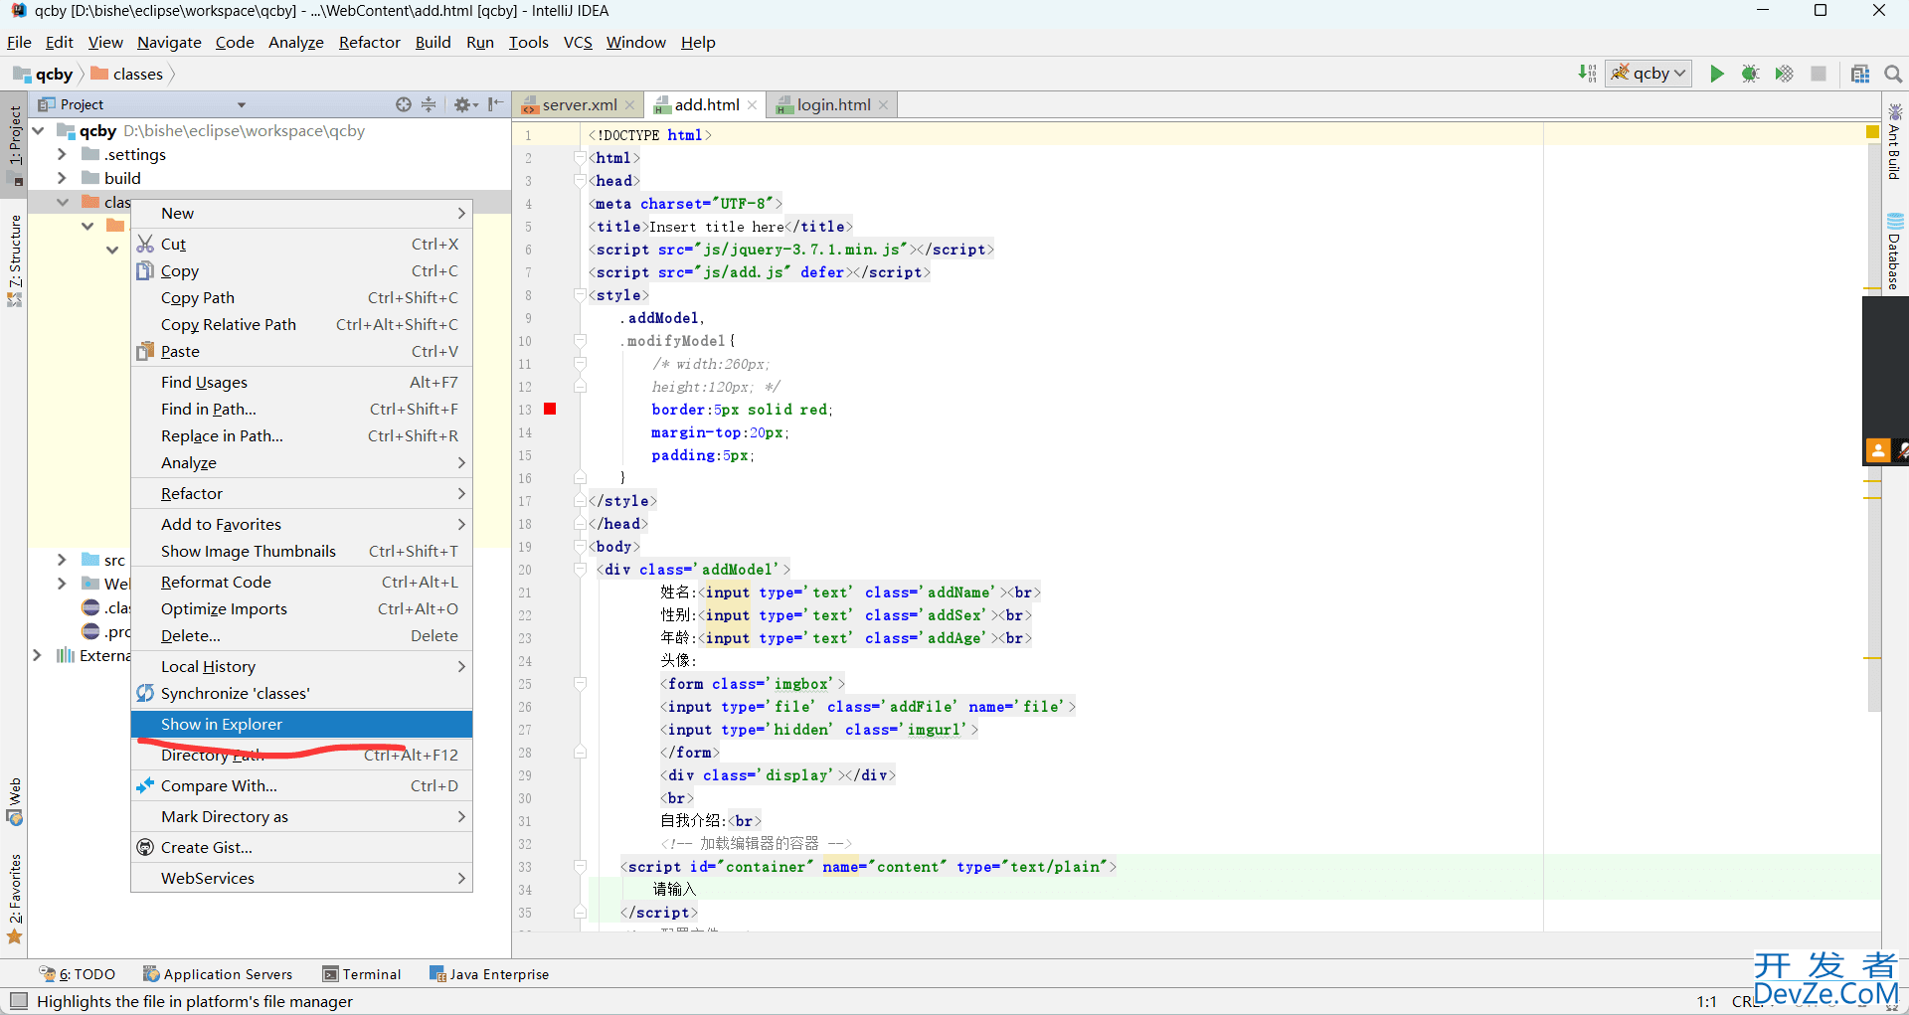The image size is (1909, 1015).
Task: Click Collapse All icon in Project panel
Action: (429, 104)
